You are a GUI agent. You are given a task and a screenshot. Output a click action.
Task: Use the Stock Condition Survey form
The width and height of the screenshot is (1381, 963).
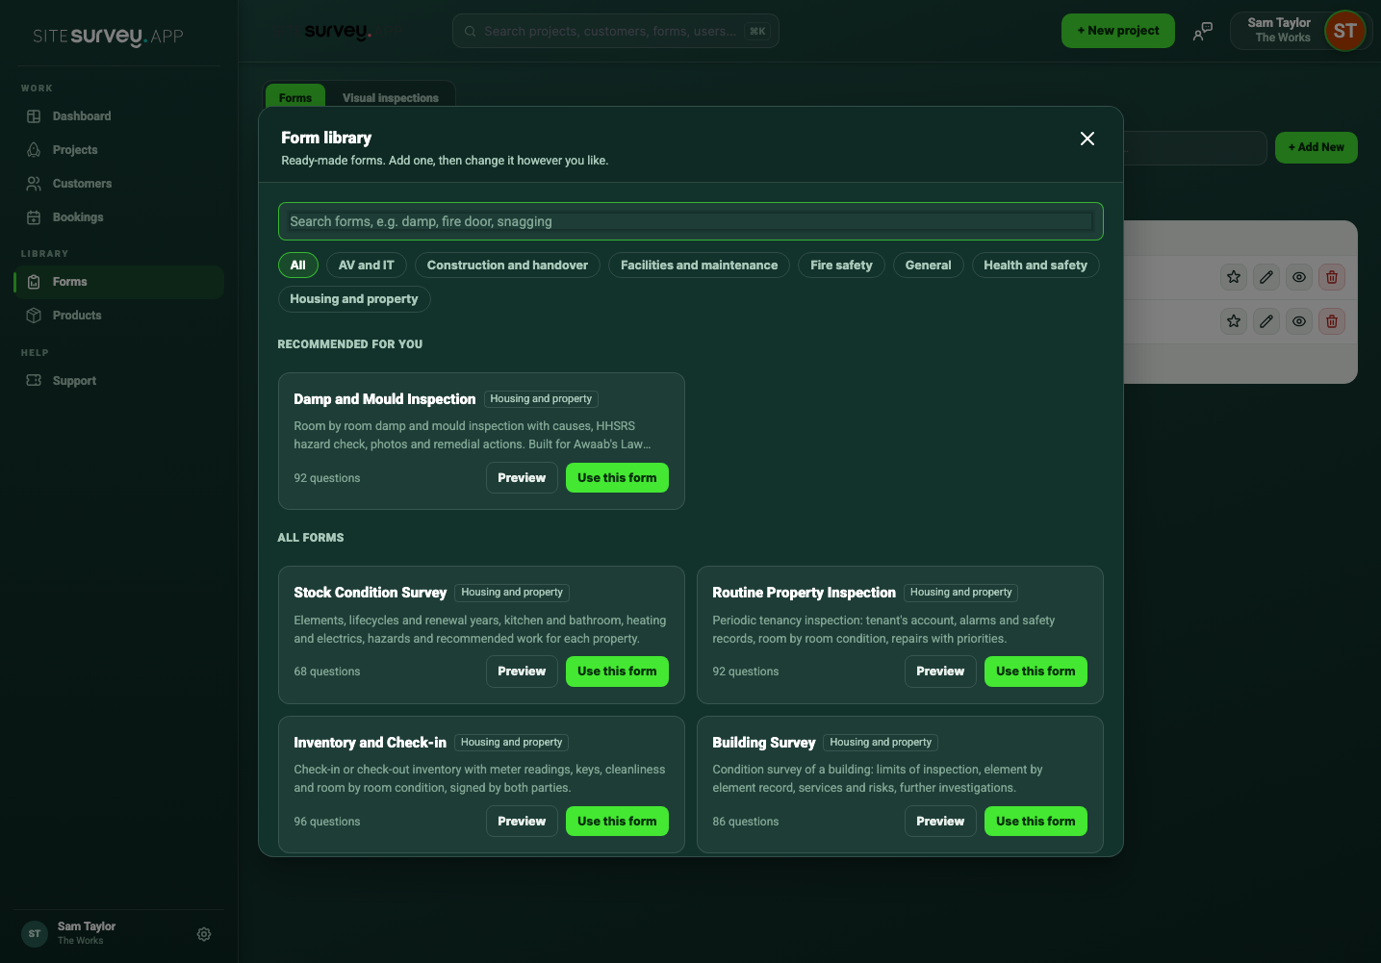[617, 672]
